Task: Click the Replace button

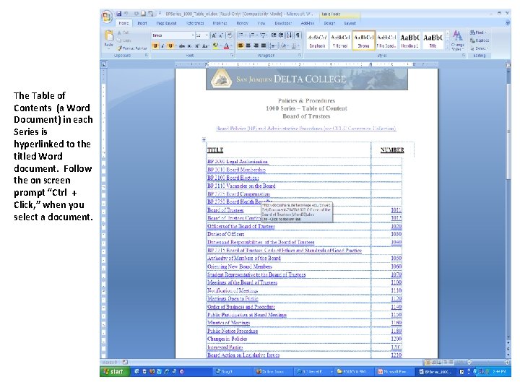Action: pos(480,40)
